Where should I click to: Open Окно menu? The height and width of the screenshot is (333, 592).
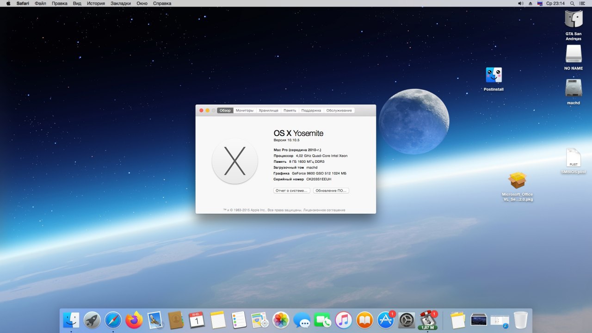point(142,3)
